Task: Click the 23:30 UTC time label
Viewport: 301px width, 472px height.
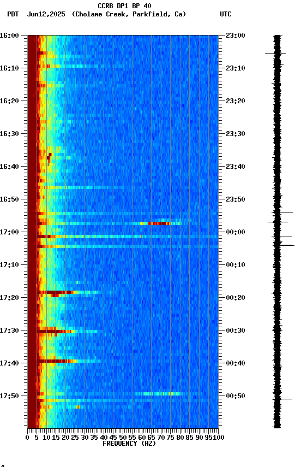Action: [236, 134]
